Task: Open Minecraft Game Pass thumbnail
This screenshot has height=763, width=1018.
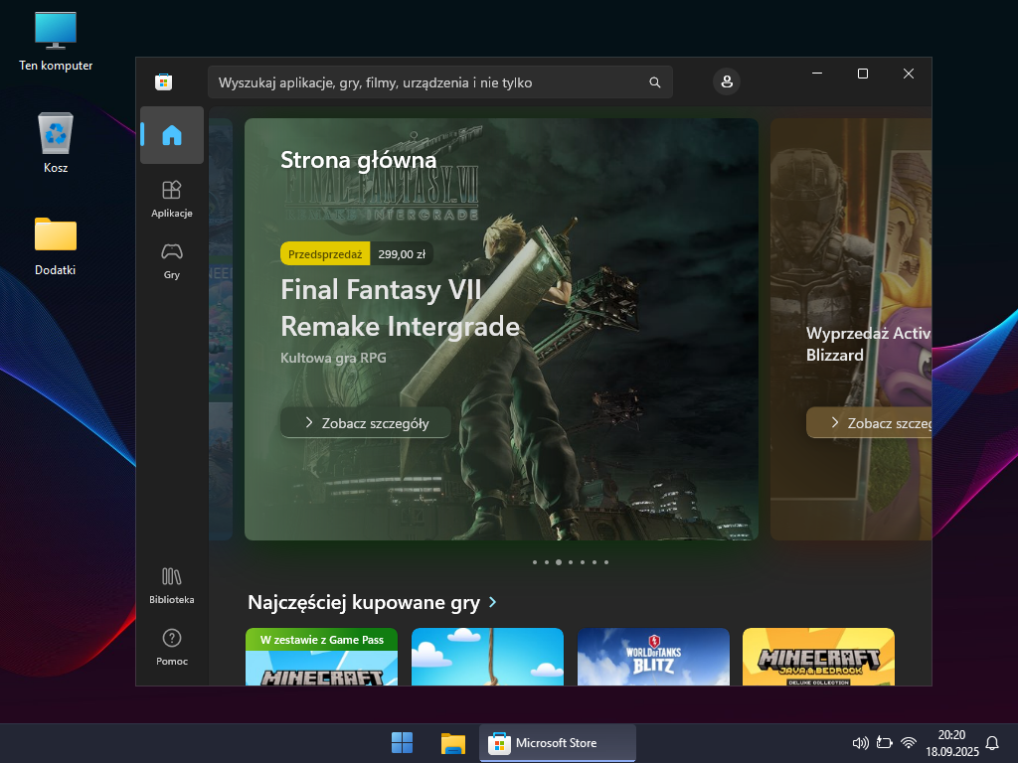Action: click(321, 658)
